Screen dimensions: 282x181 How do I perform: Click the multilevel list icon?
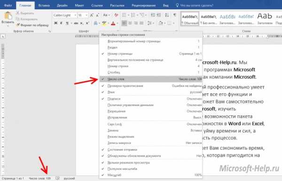point(142,15)
